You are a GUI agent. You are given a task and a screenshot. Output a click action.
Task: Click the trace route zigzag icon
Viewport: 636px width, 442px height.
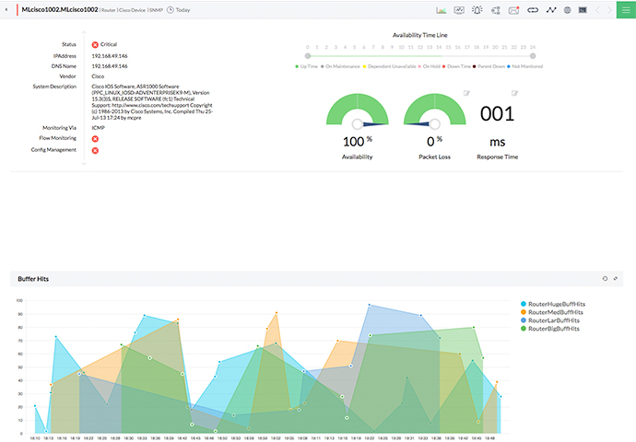tap(551, 10)
